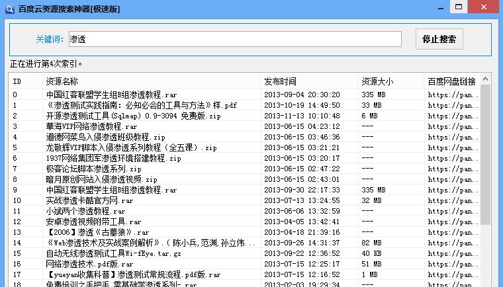Viewport: 503px width, 287px height.
Task: Click size cell 40 KB
Action: coord(371,253)
